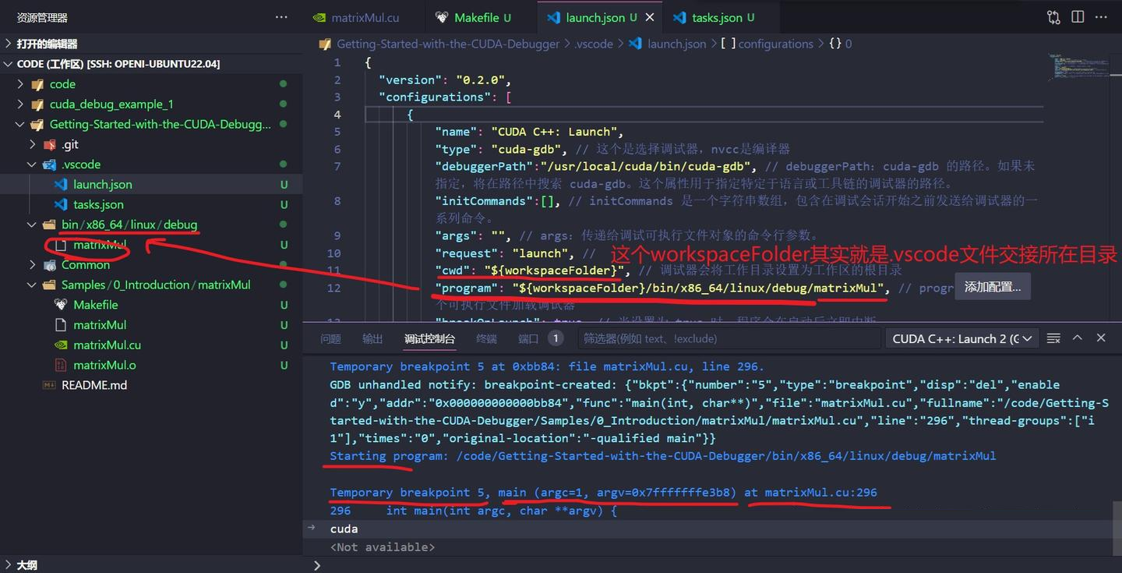This screenshot has height=573, width=1122.
Task: Click the Common folder icon
Action: click(x=50, y=265)
